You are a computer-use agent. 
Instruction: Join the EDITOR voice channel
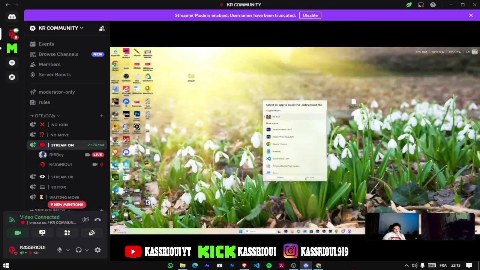pos(67,187)
